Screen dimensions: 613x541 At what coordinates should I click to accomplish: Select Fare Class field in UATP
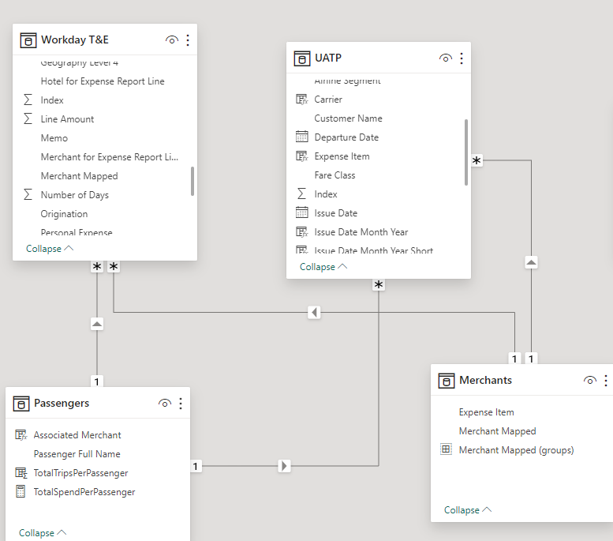335,175
